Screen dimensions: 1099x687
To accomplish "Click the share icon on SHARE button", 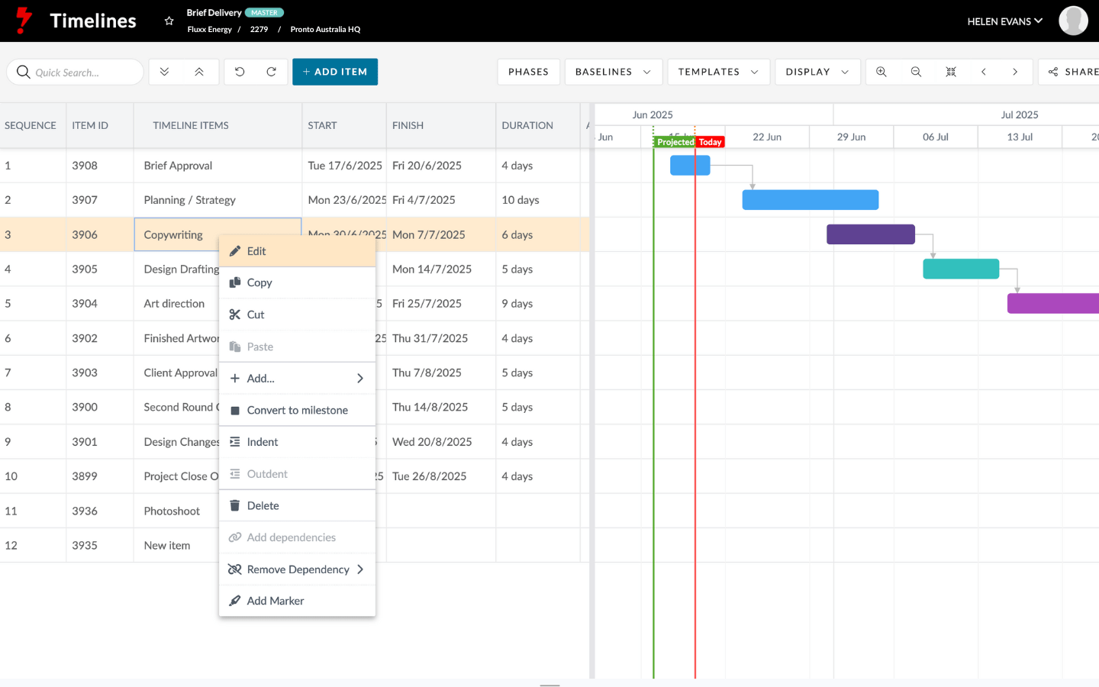I will [x=1053, y=72].
